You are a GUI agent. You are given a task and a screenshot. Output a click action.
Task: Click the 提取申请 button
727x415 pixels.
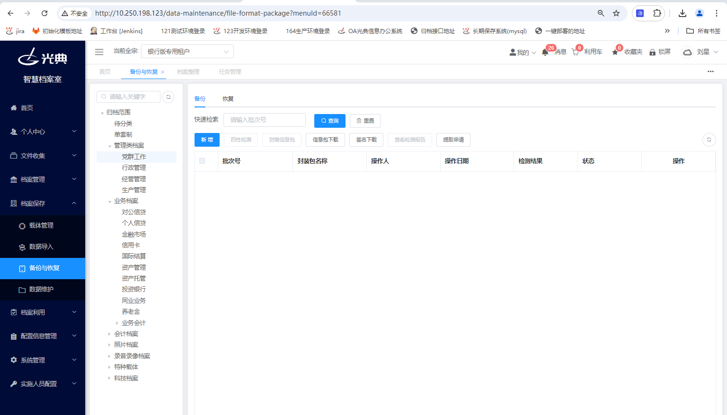pyautogui.click(x=453, y=140)
